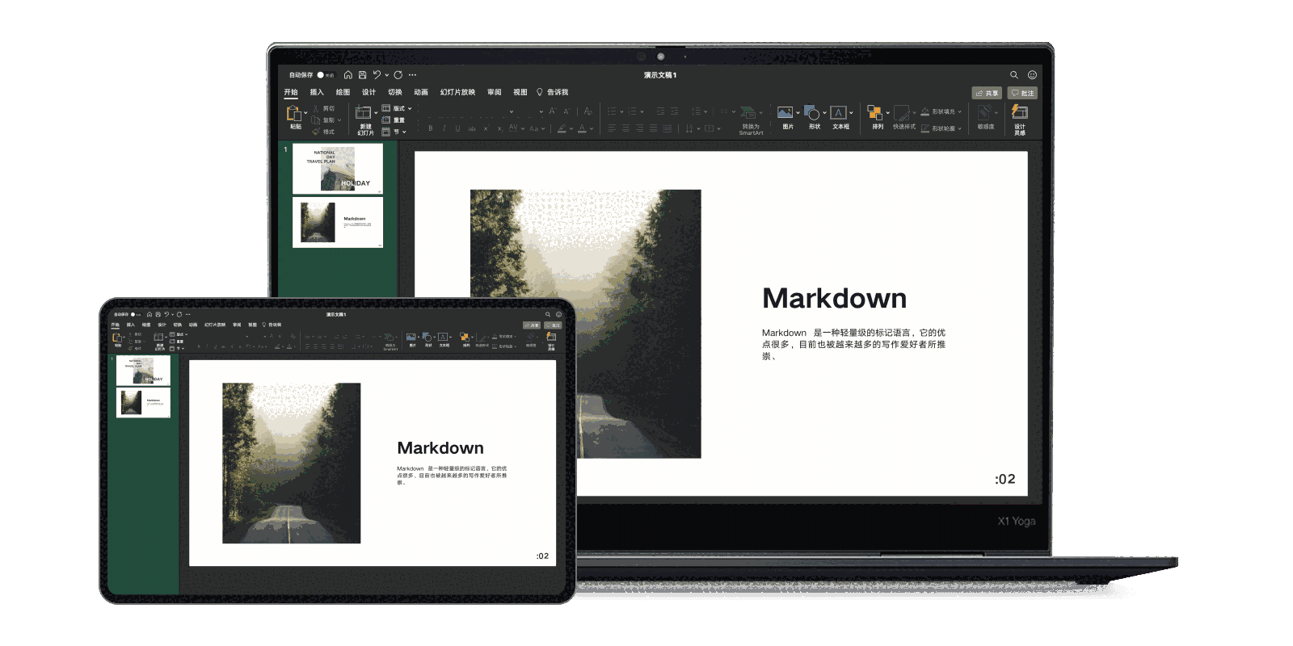
Task: Click the 转换为 SmartArt icon on the laptop
Action: [748, 113]
